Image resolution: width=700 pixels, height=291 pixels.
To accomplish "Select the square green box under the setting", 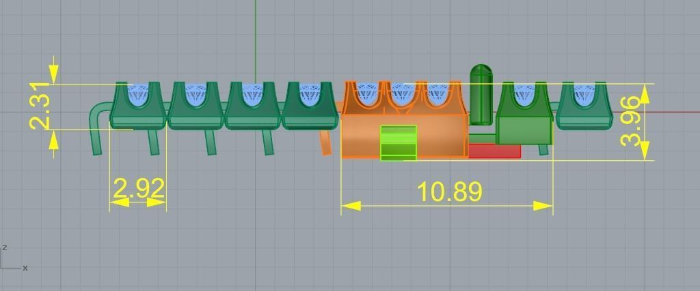I will coord(524,130).
